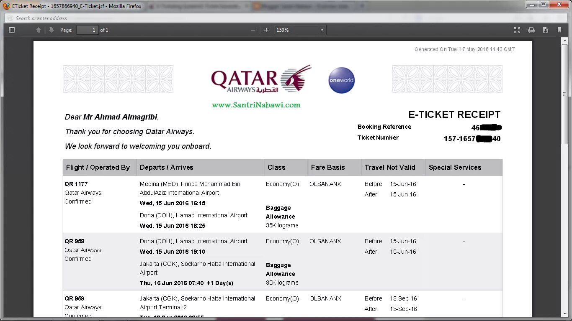Click the oneworld alliance logo
572x321 pixels.
point(342,80)
